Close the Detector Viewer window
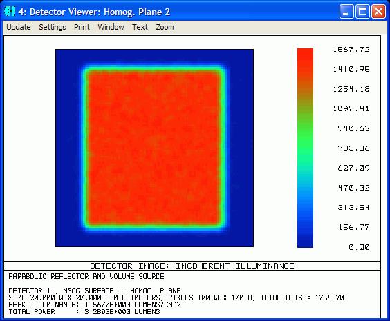This screenshot has height=321, width=390. (x=378, y=12)
